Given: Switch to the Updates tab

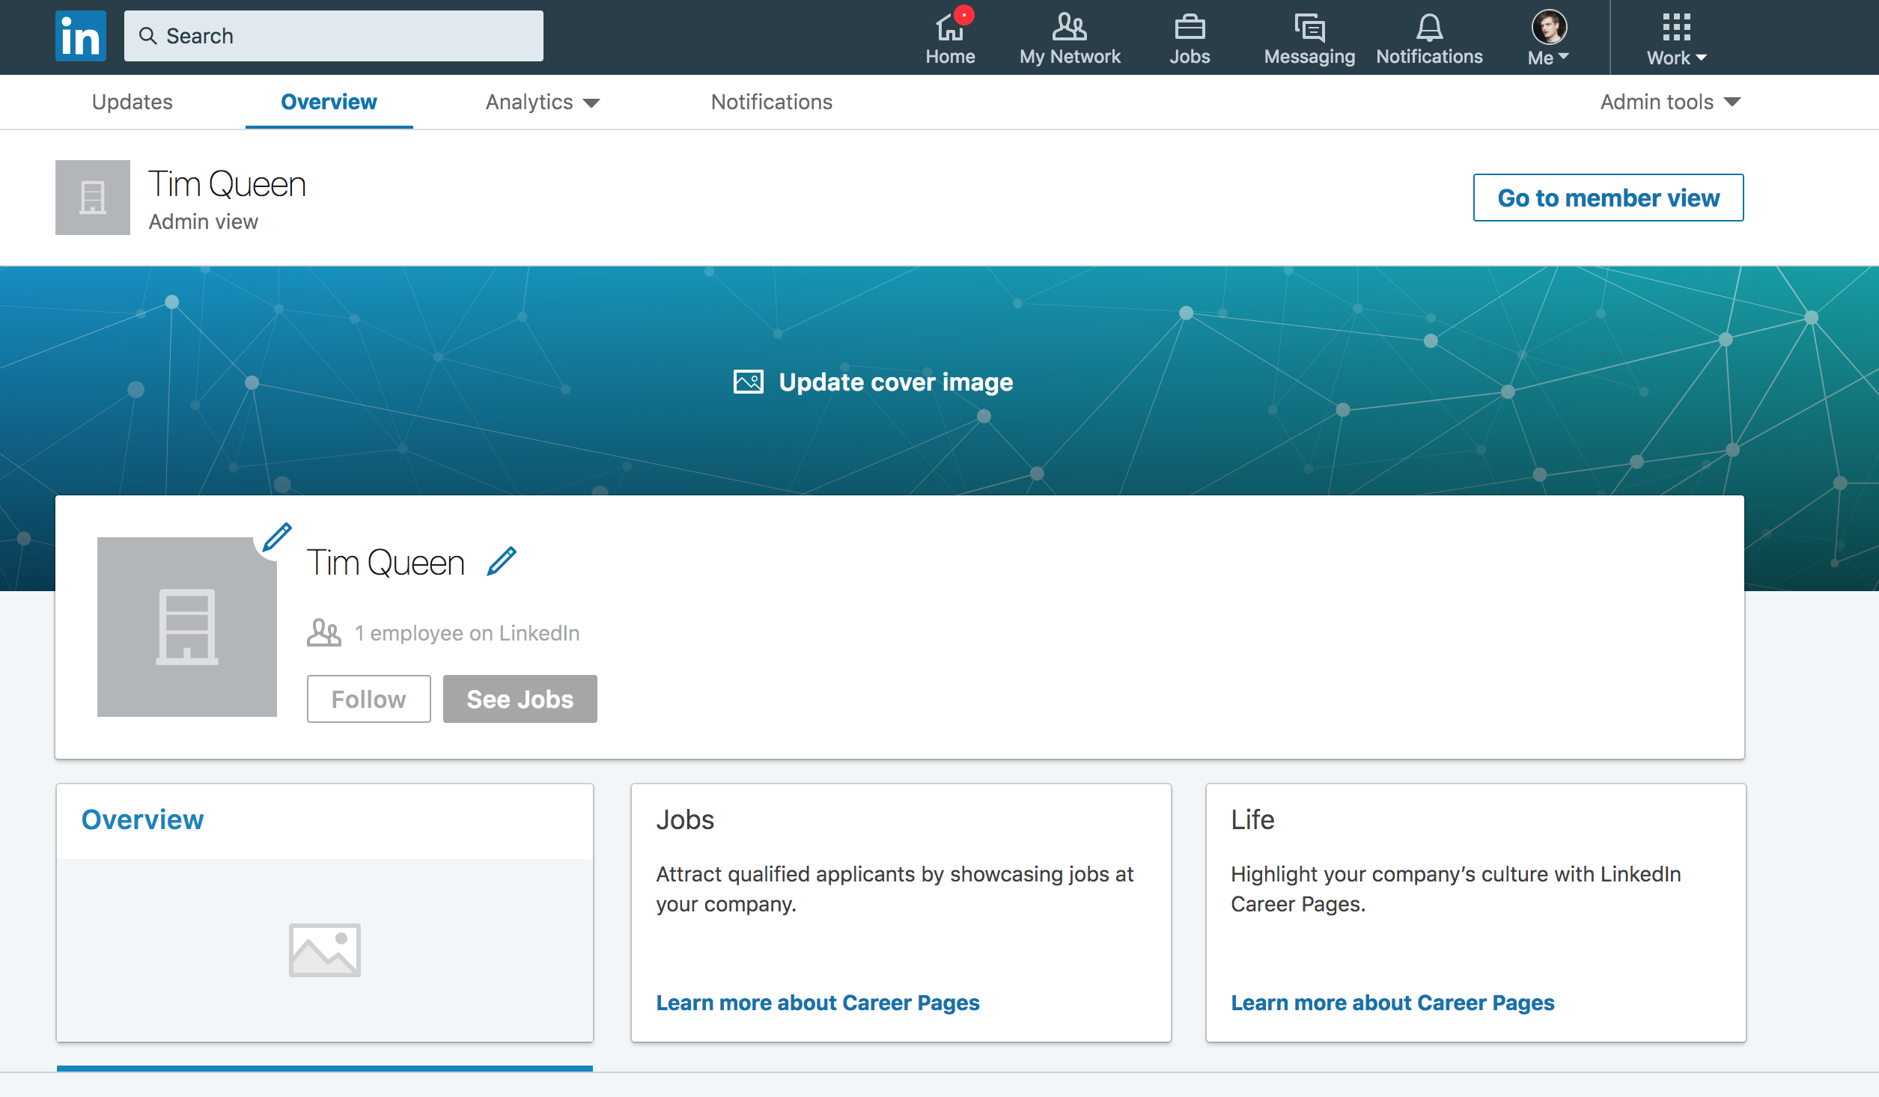Looking at the screenshot, I should 132,102.
